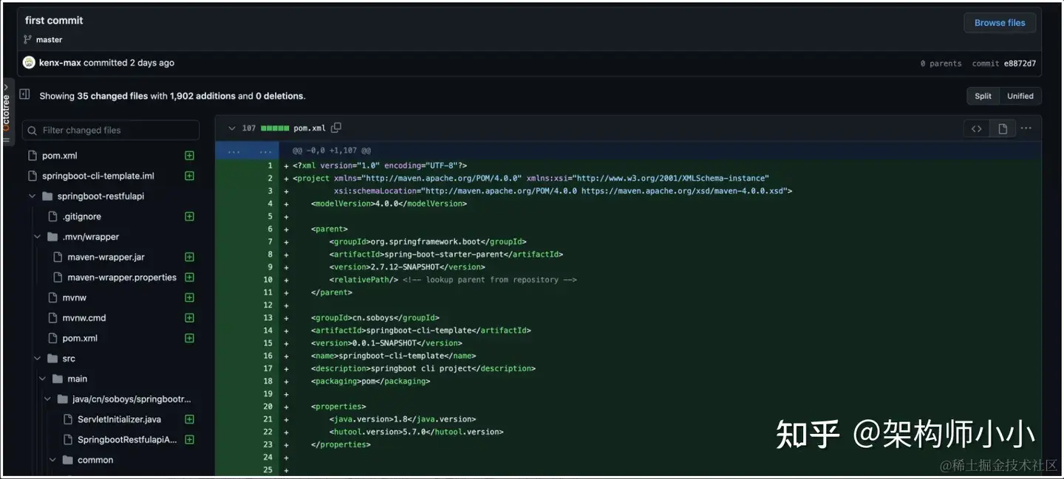Open the Octotree side panel tab
Viewport: 1064px width, 479px height.
click(6, 111)
